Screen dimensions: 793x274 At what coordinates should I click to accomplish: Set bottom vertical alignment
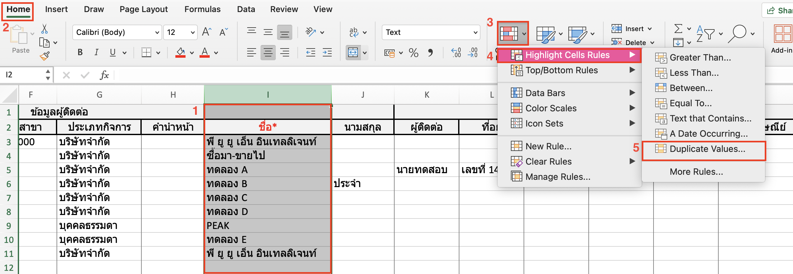285,32
